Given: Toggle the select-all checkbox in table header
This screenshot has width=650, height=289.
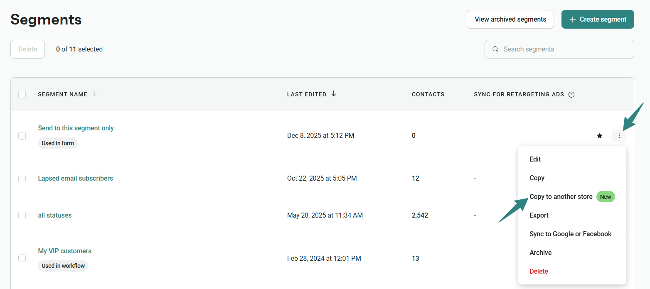Looking at the screenshot, I should coord(22,95).
